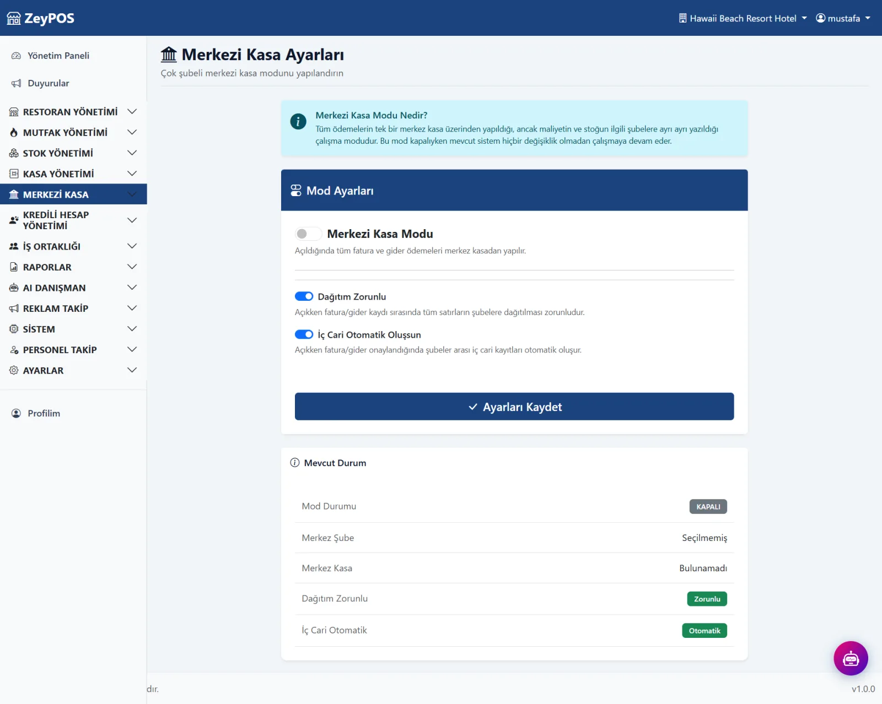
Task: Click the Yönetim Paneli dashboard icon
Action: coord(16,56)
